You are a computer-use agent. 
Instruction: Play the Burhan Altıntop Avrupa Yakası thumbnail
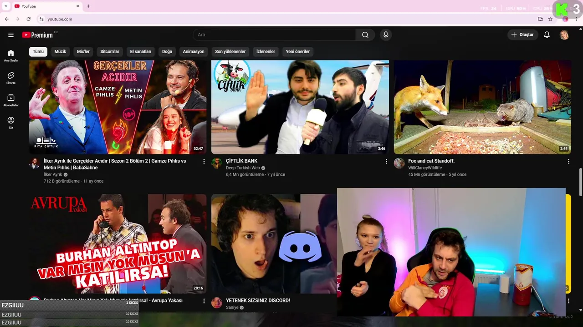point(118,243)
